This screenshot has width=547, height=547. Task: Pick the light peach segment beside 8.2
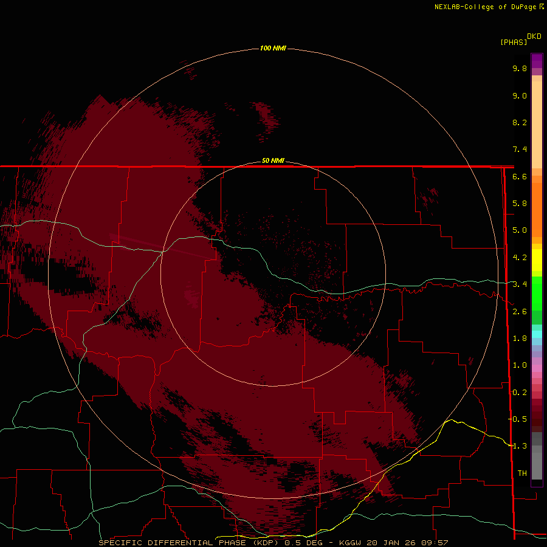click(537, 125)
